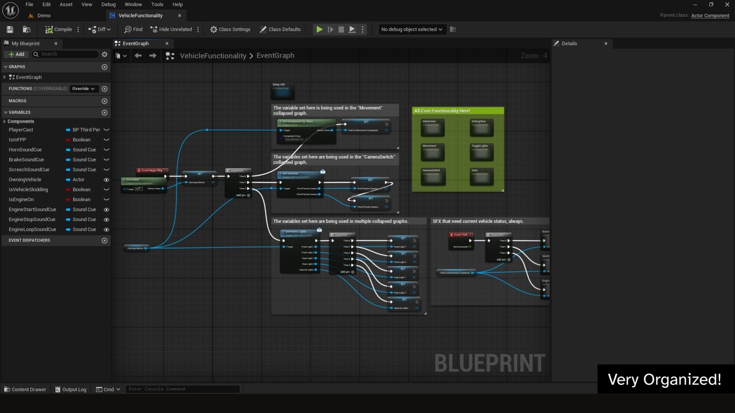Click the Save blueprint icon
This screenshot has width=735, height=413.
[x=10, y=29]
